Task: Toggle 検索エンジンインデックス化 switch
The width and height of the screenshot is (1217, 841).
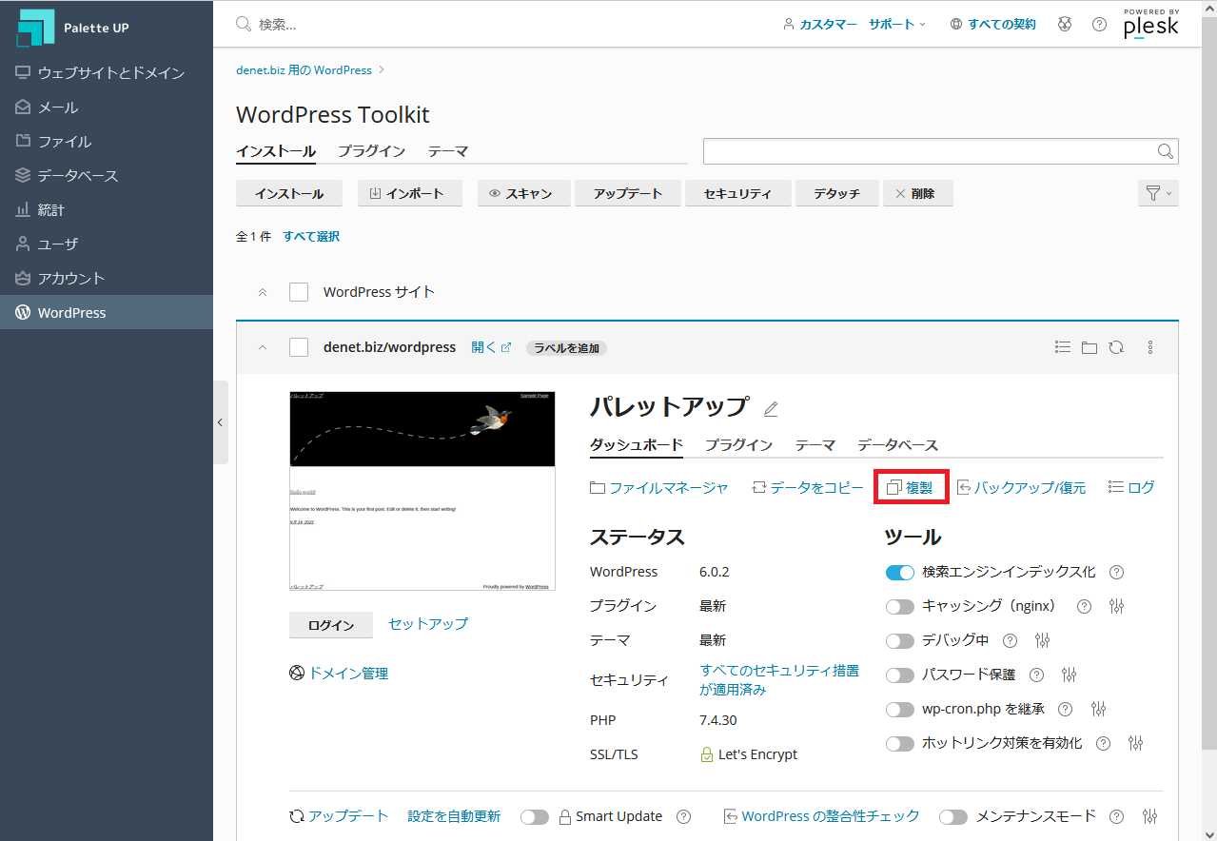Action: (899, 573)
